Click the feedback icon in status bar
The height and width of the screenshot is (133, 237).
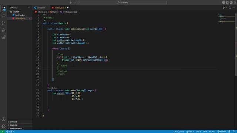(229, 132)
